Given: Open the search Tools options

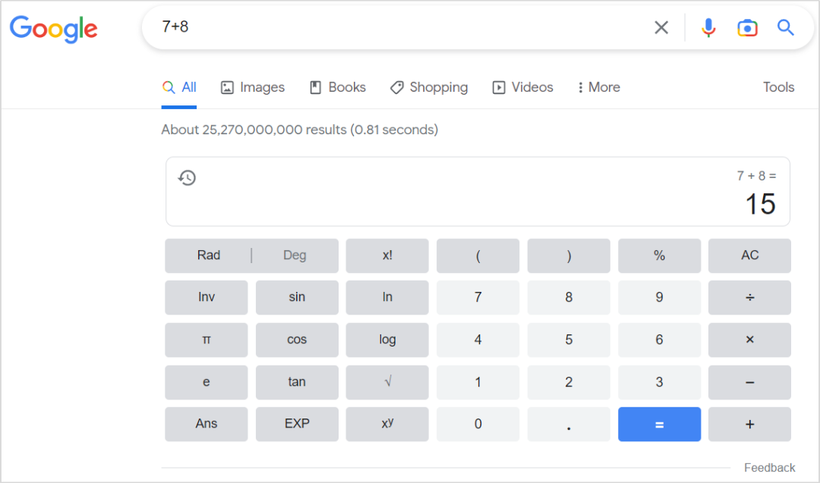Looking at the screenshot, I should tap(778, 87).
